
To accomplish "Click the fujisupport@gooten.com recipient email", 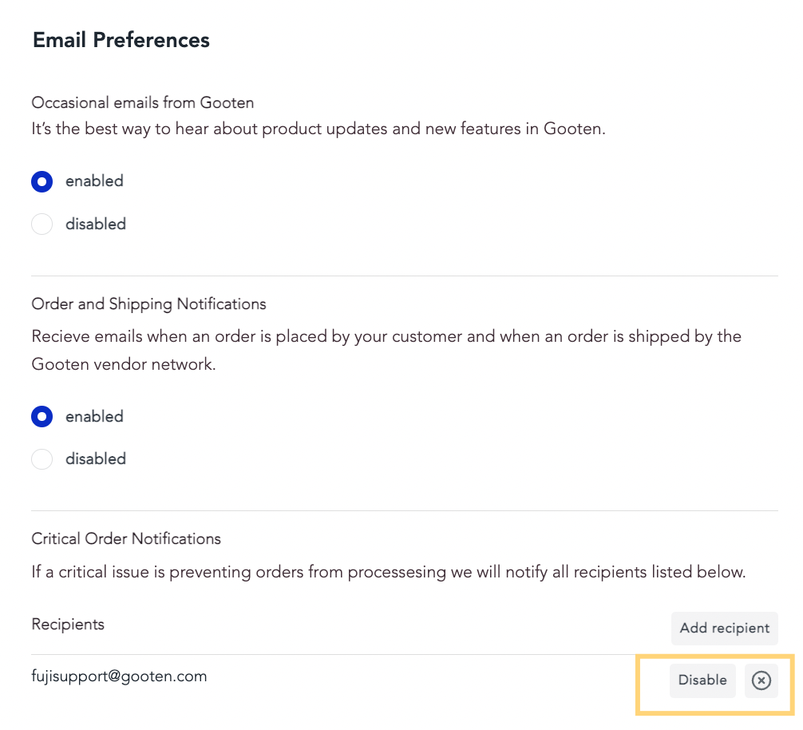I will tap(119, 676).
